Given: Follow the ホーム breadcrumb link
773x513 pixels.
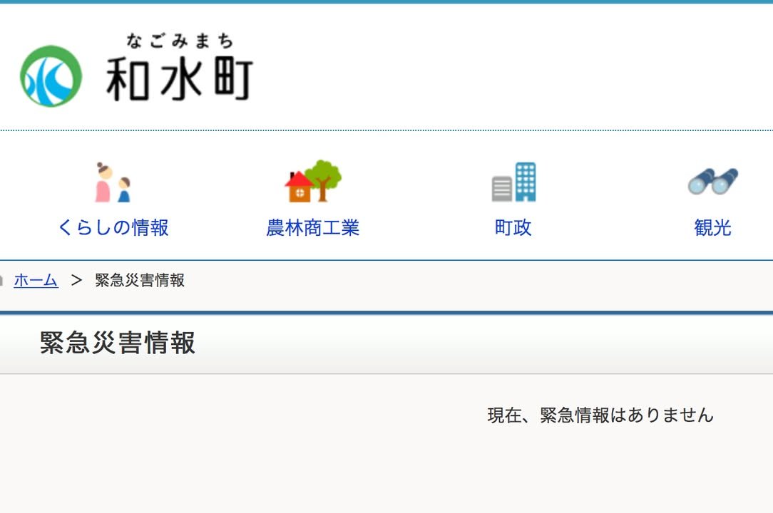Looking at the screenshot, I should pyautogui.click(x=36, y=281).
